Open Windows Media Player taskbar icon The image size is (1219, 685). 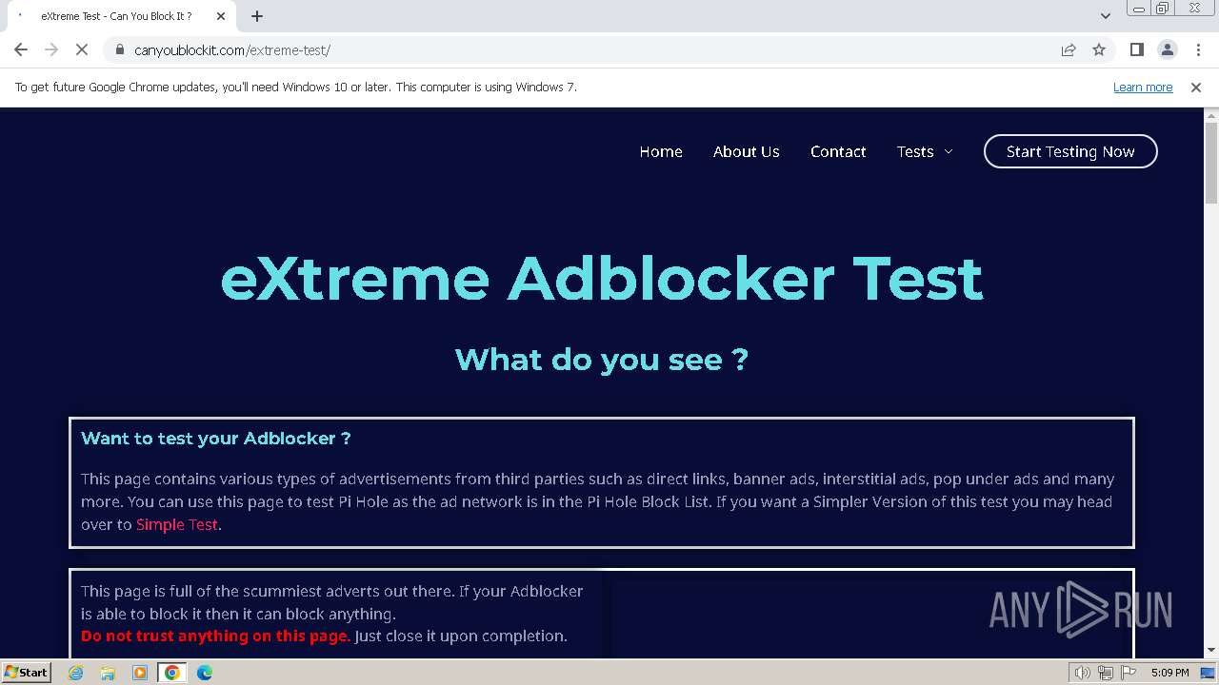click(140, 673)
